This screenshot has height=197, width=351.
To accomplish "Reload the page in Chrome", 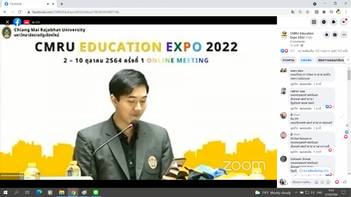I will click(19, 12).
